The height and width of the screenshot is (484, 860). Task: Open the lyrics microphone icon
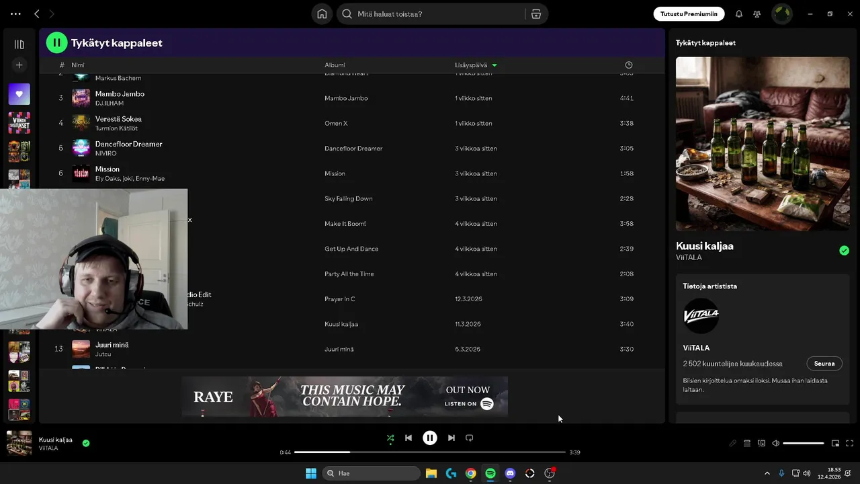tap(733, 443)
